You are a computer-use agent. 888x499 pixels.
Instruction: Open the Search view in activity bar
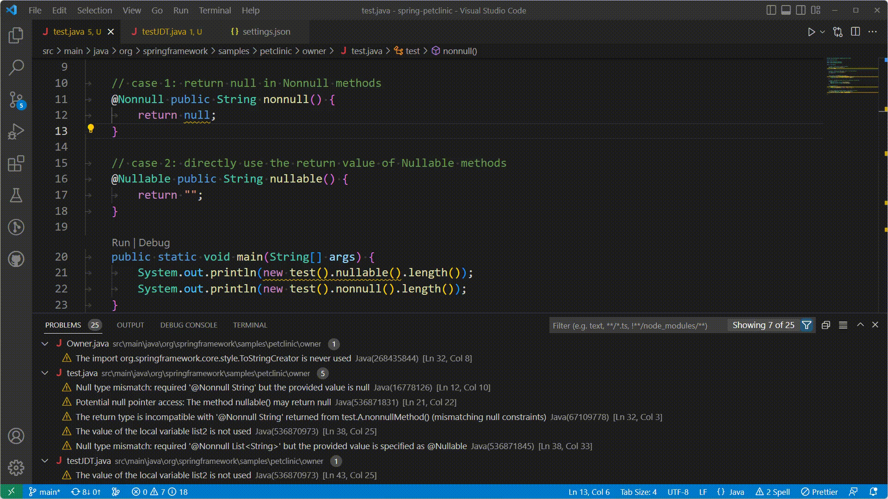(x=16, y=67)
